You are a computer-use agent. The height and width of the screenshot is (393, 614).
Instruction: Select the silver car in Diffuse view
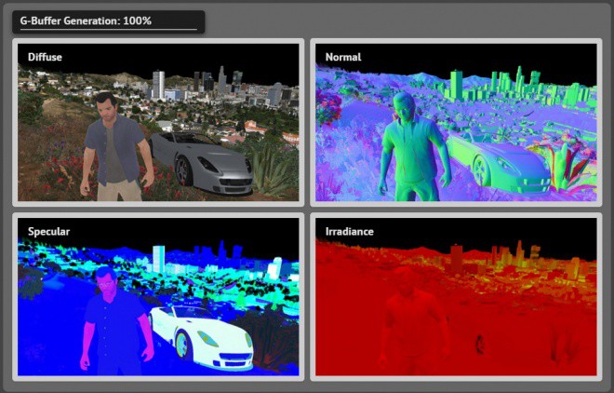(x=202, y=163)
